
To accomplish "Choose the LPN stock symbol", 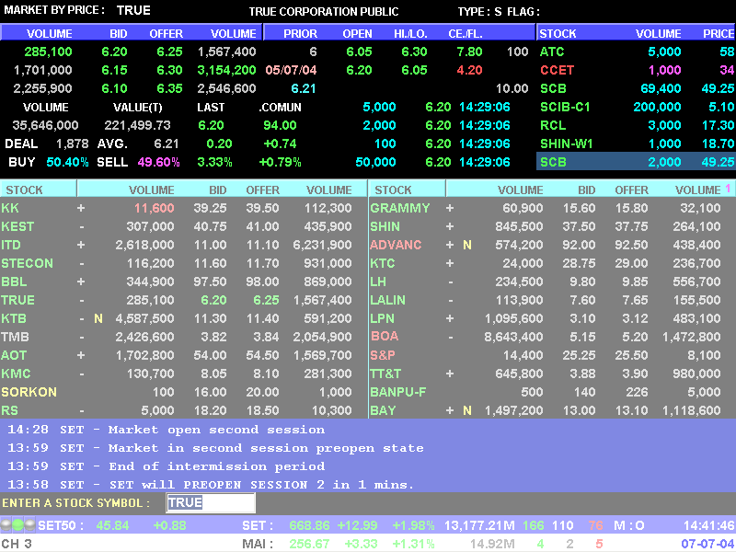I will (382, 318).
